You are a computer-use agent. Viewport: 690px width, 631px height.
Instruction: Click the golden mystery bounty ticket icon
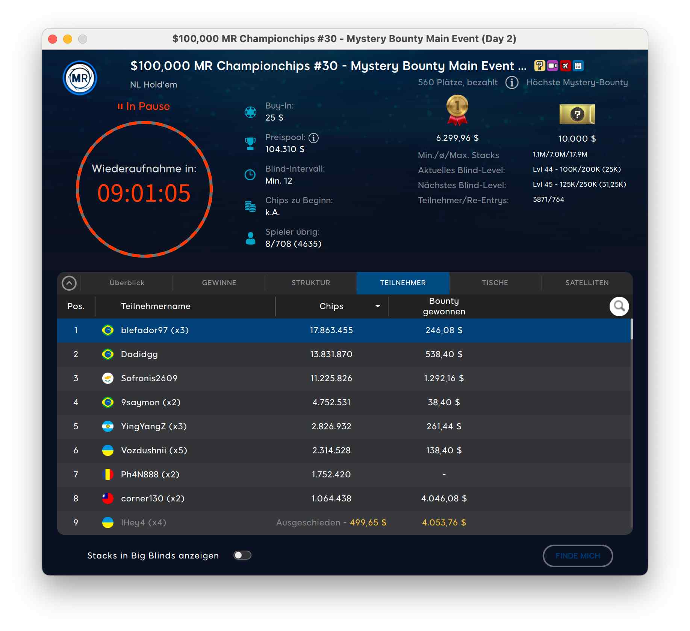tap(577, 114)
